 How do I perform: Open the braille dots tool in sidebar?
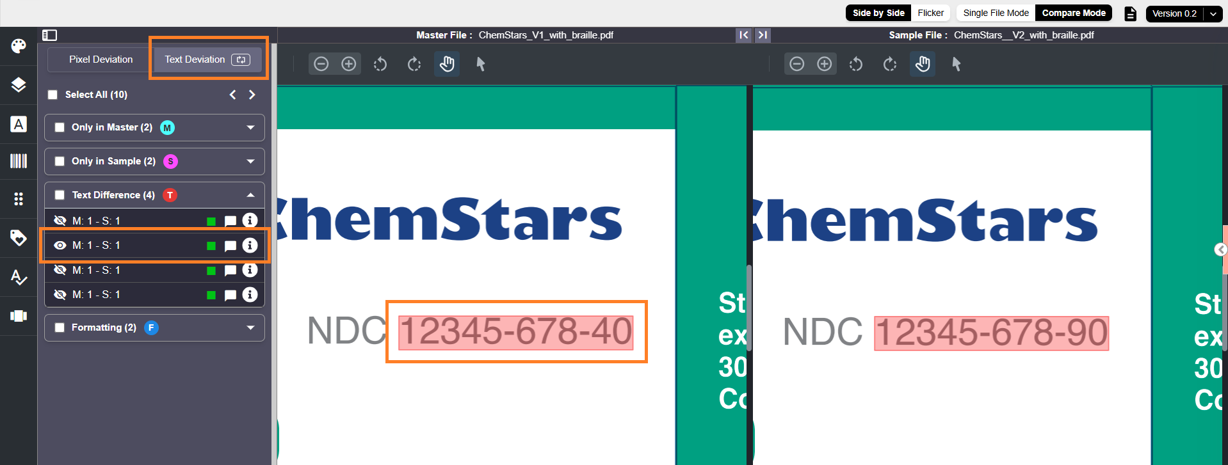point(19,199)
